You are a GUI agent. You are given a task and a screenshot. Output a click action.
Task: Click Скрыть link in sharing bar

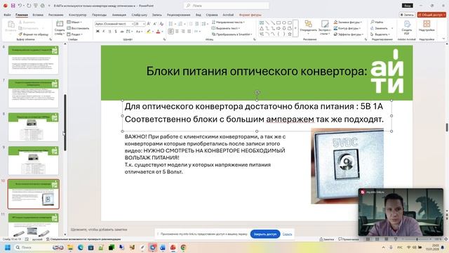(287, 234)
